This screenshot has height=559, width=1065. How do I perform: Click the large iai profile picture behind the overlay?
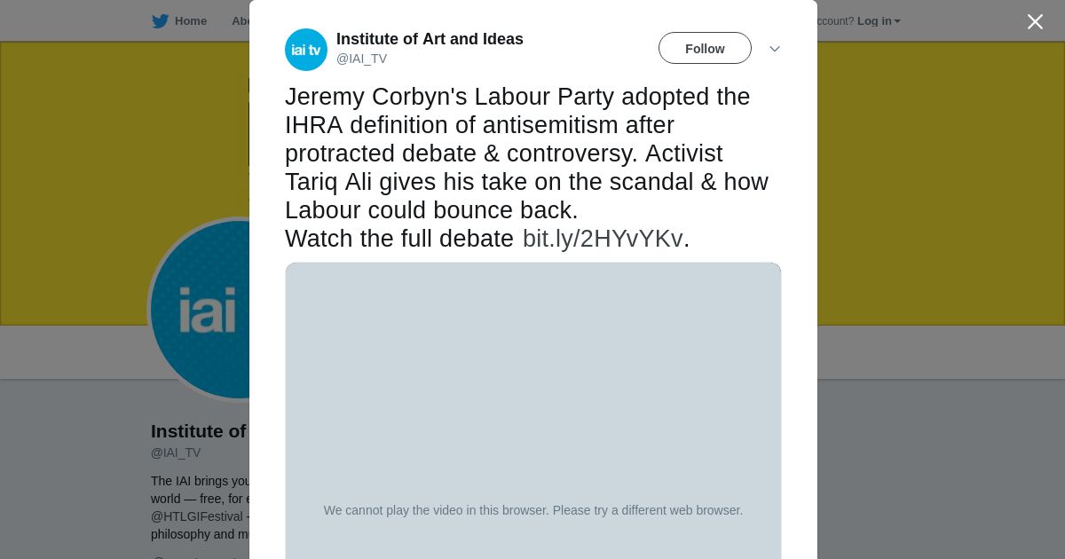(x=200, y=311)
